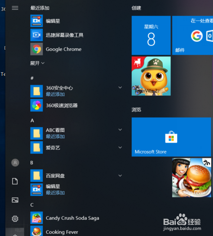
Task: Expand 百度网盘 folder chevron
Action: coord(120,175)
